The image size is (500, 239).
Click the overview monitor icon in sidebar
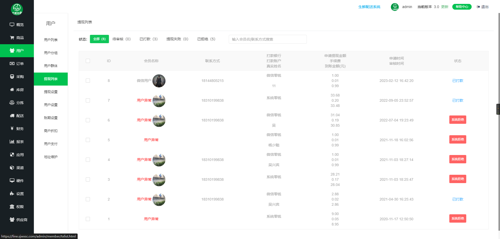point(12,25)
